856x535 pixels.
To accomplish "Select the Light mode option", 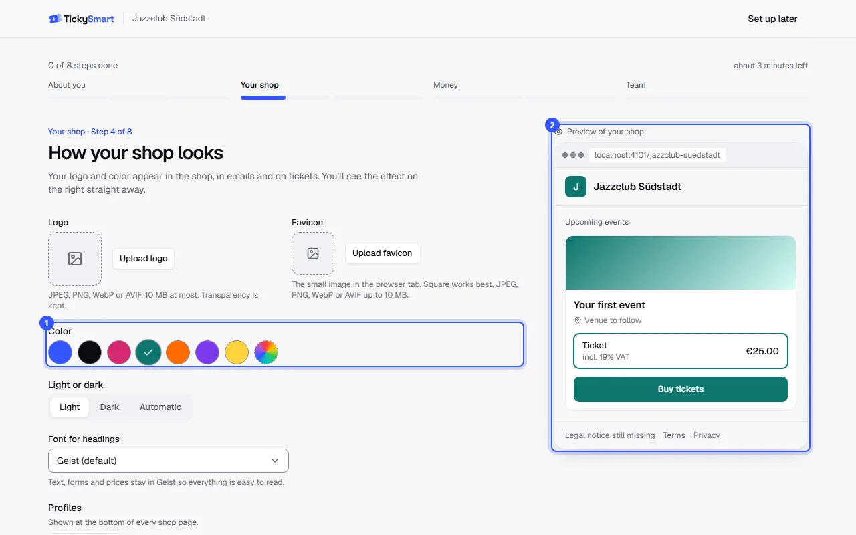I will (70, 407).
